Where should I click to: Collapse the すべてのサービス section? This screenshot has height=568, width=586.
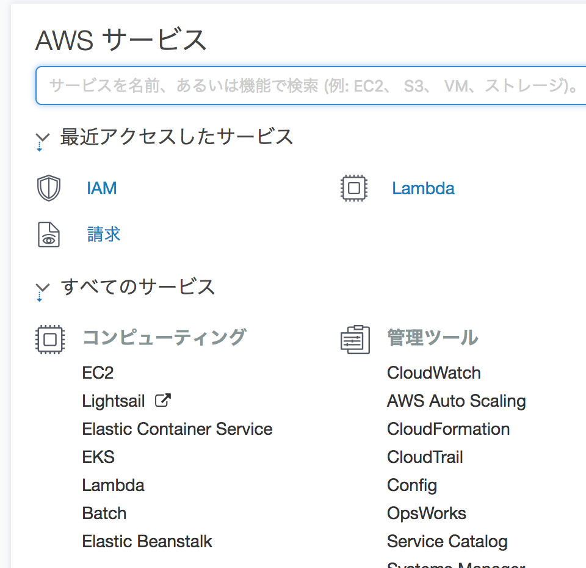point(42,291)
